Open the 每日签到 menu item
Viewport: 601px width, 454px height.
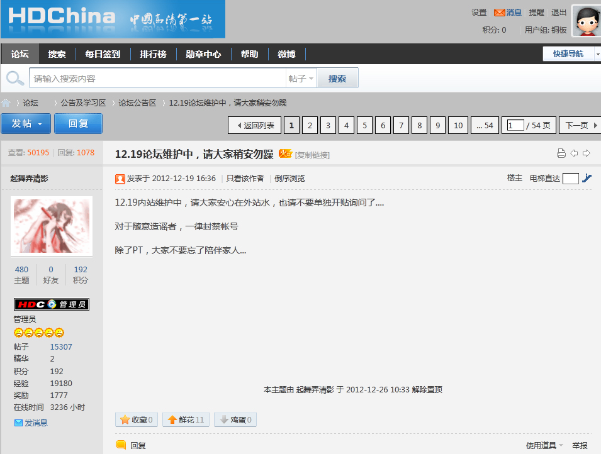pos(103,53)
